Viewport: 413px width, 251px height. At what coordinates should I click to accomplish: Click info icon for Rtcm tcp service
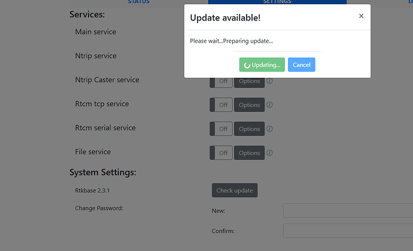click(x=270, y=105)
